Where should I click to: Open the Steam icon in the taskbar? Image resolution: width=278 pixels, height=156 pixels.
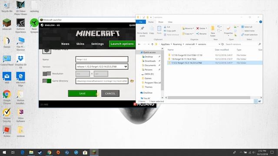tap(40, 152)
